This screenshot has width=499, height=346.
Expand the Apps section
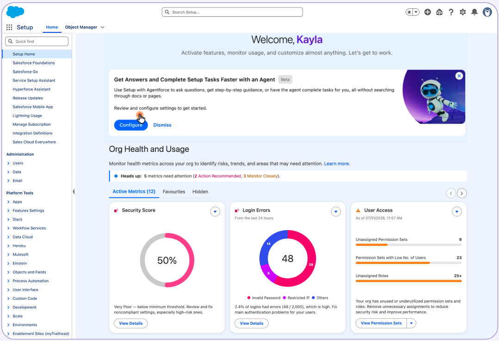[8, 202]
